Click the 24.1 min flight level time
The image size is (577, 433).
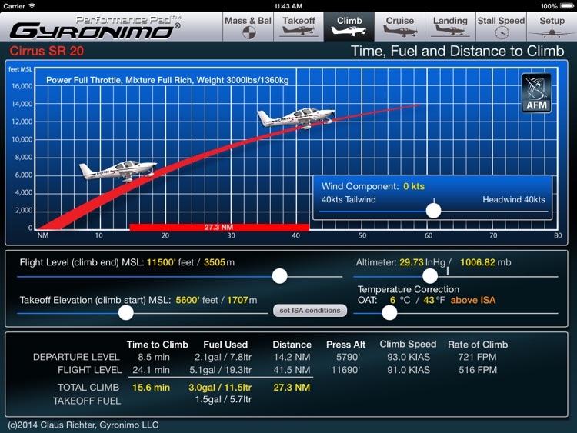point(152,370)
